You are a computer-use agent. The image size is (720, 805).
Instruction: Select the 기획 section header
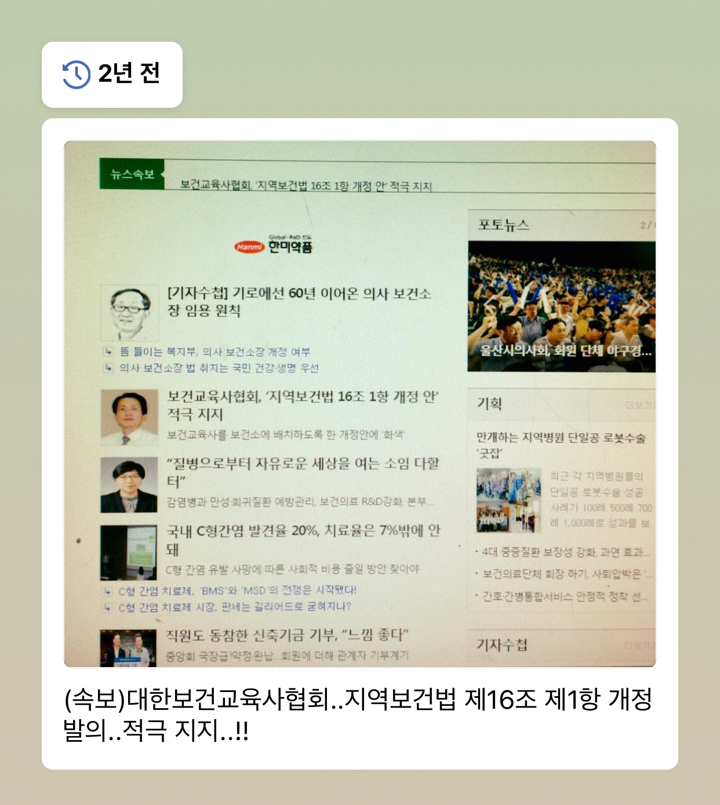pyautogui.click(x=490, y=404)
